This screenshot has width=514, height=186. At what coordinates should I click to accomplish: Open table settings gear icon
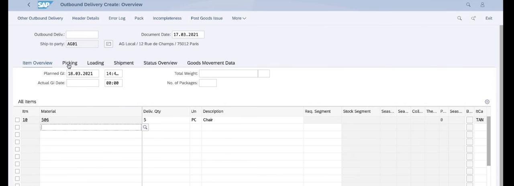(x=487, y=102)
